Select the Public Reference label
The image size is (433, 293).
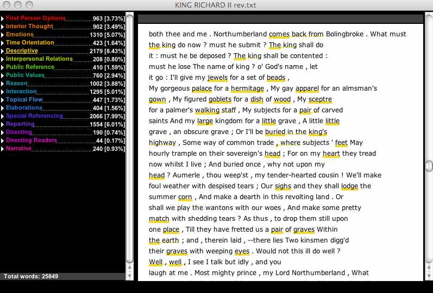click(x=30, y=67)
